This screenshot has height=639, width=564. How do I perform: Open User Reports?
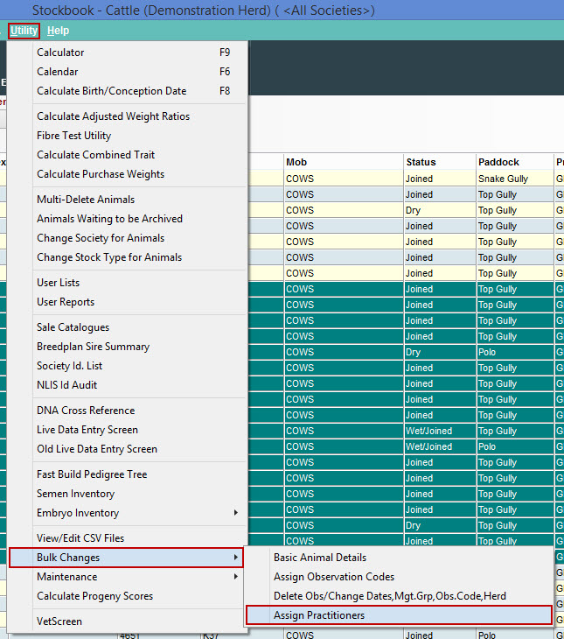coord(127,302)
